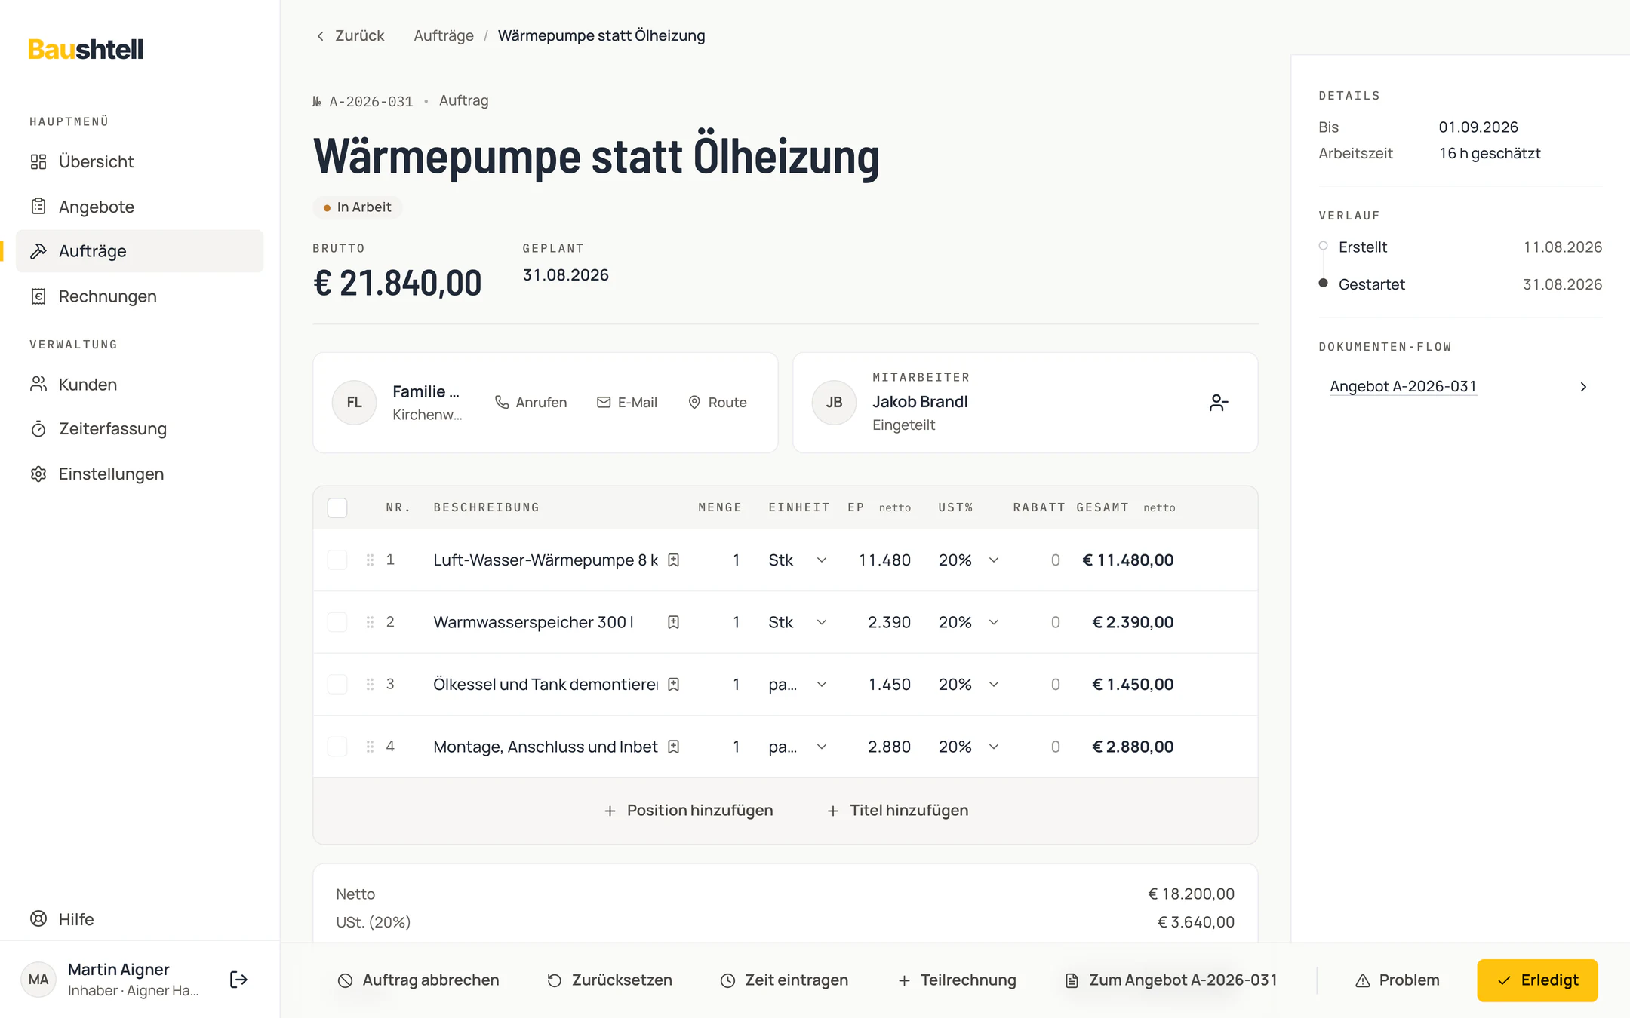Viewport: 1630px width, 1018px height.
Task: Check the row 1 Luft-Wasser-Wärmepumpe checkbox
Action: coord(337,560)
